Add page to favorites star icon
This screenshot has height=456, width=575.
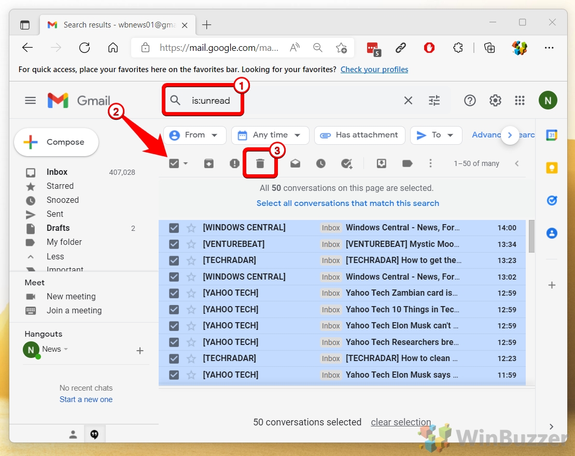(341, 48)
